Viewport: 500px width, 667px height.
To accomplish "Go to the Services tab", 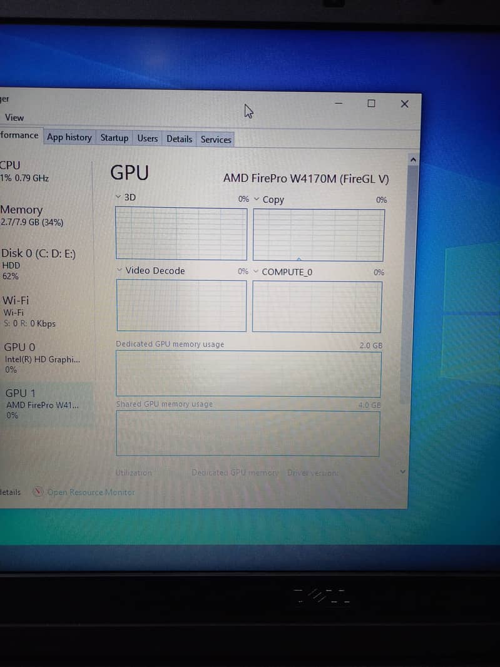I will [216, 140].
